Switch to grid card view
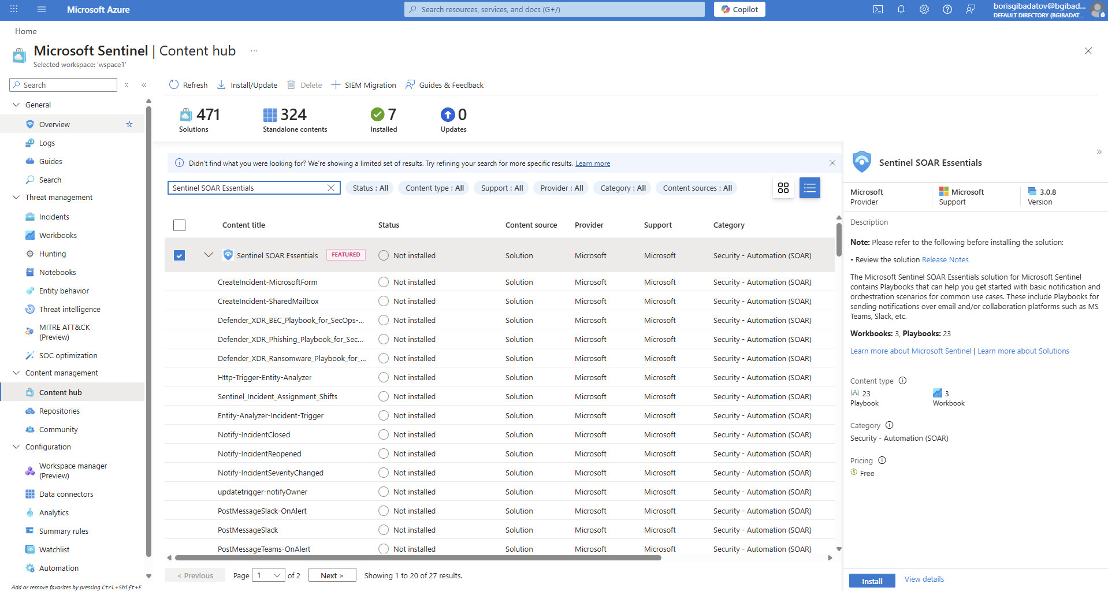The width and height of the screenshot is (1108, 591). [x=783, y=188]
